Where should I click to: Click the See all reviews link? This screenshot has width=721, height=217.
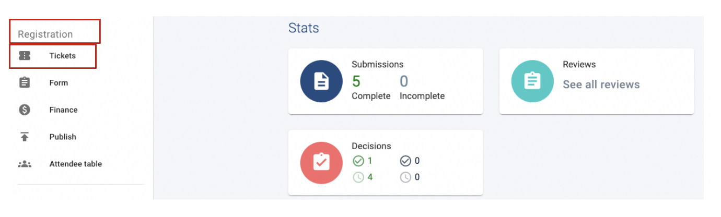[x=601, y=85]
